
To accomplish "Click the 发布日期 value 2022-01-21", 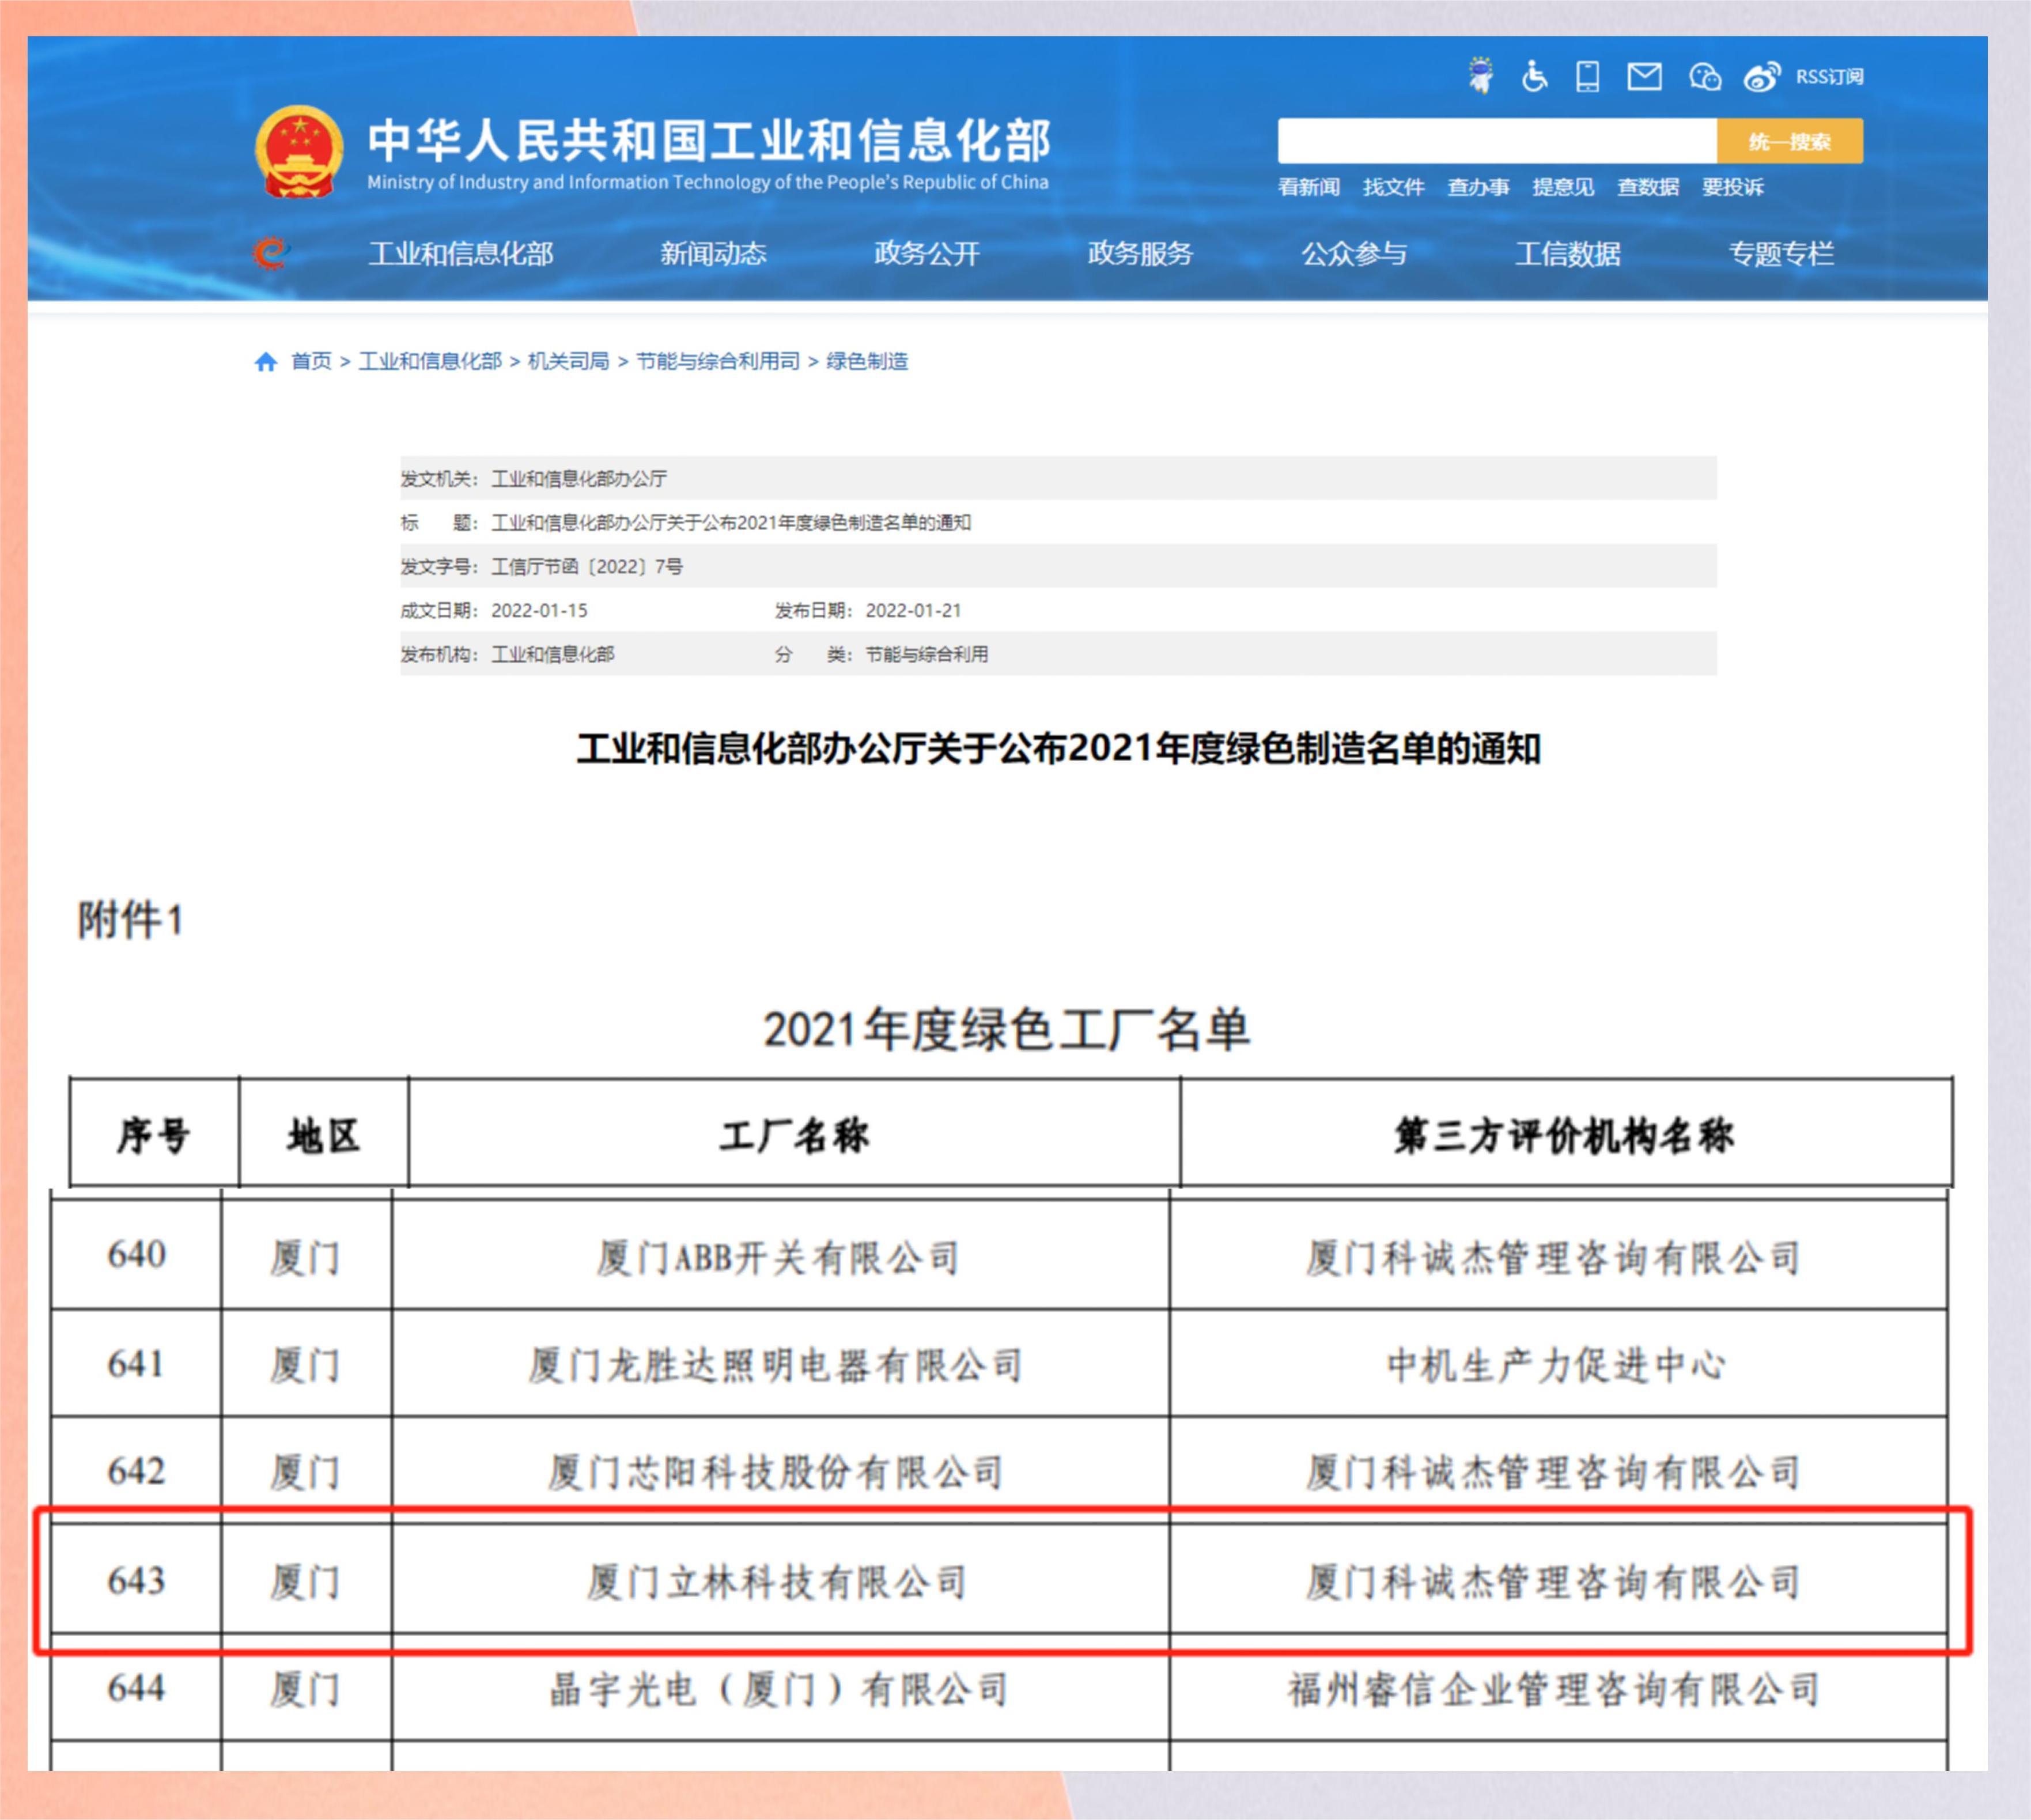I will (x=913, y=610).
